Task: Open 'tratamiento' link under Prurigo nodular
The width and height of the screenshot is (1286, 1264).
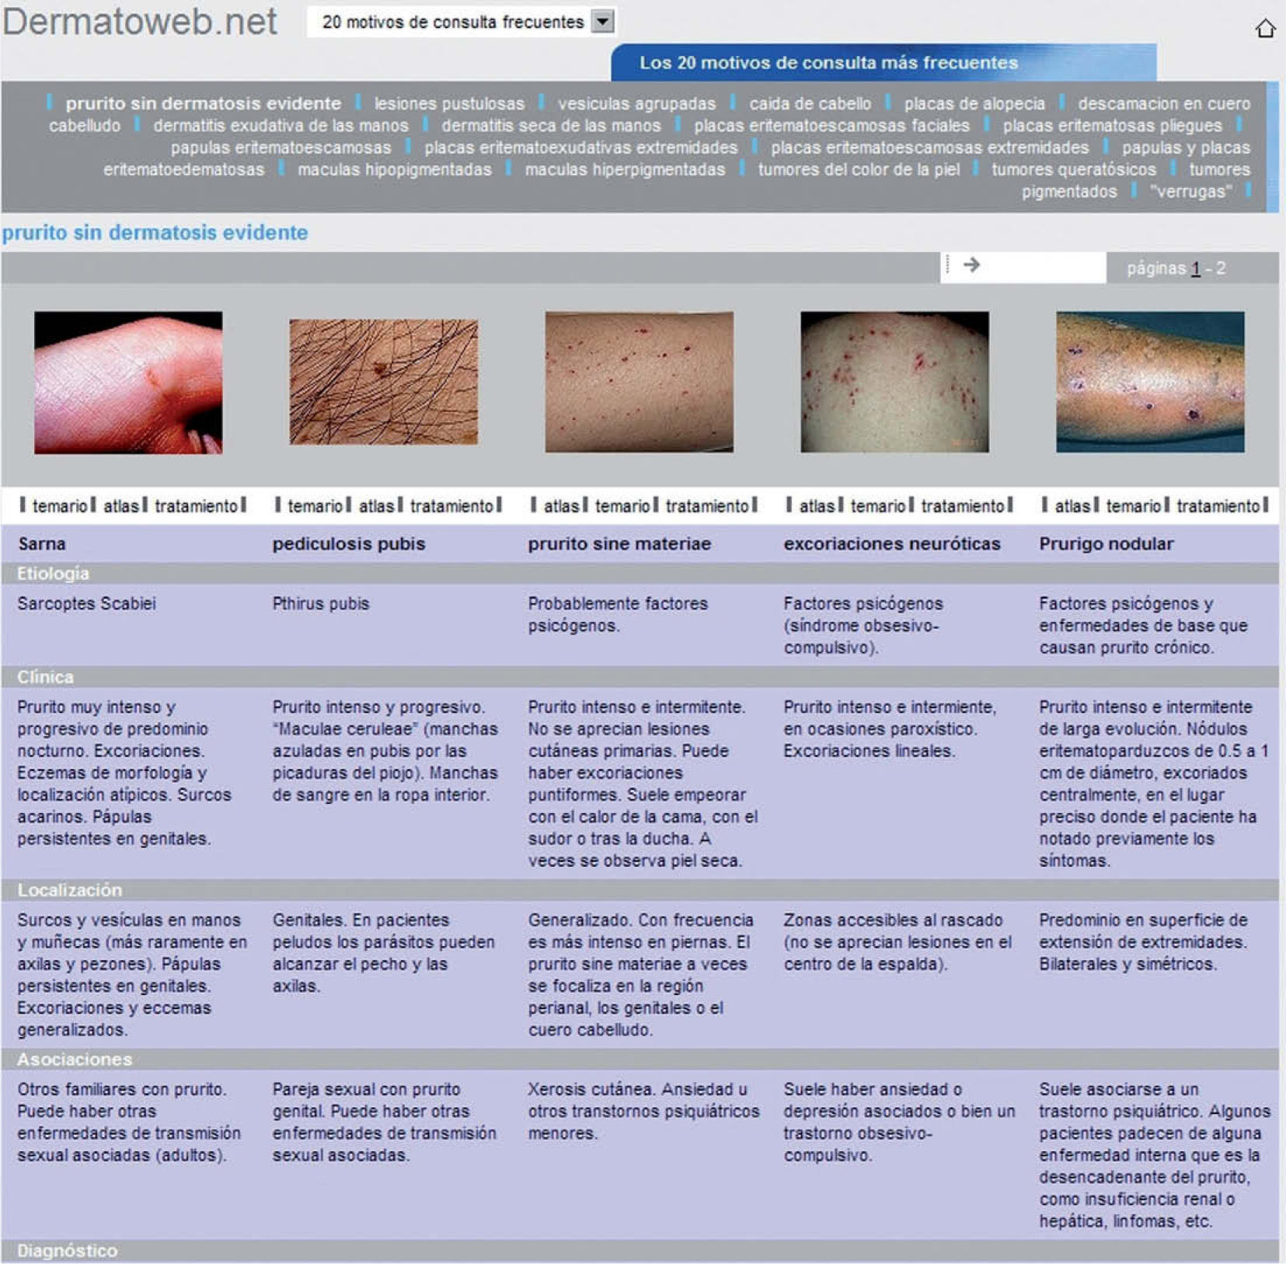Action: pos(1218,506)
